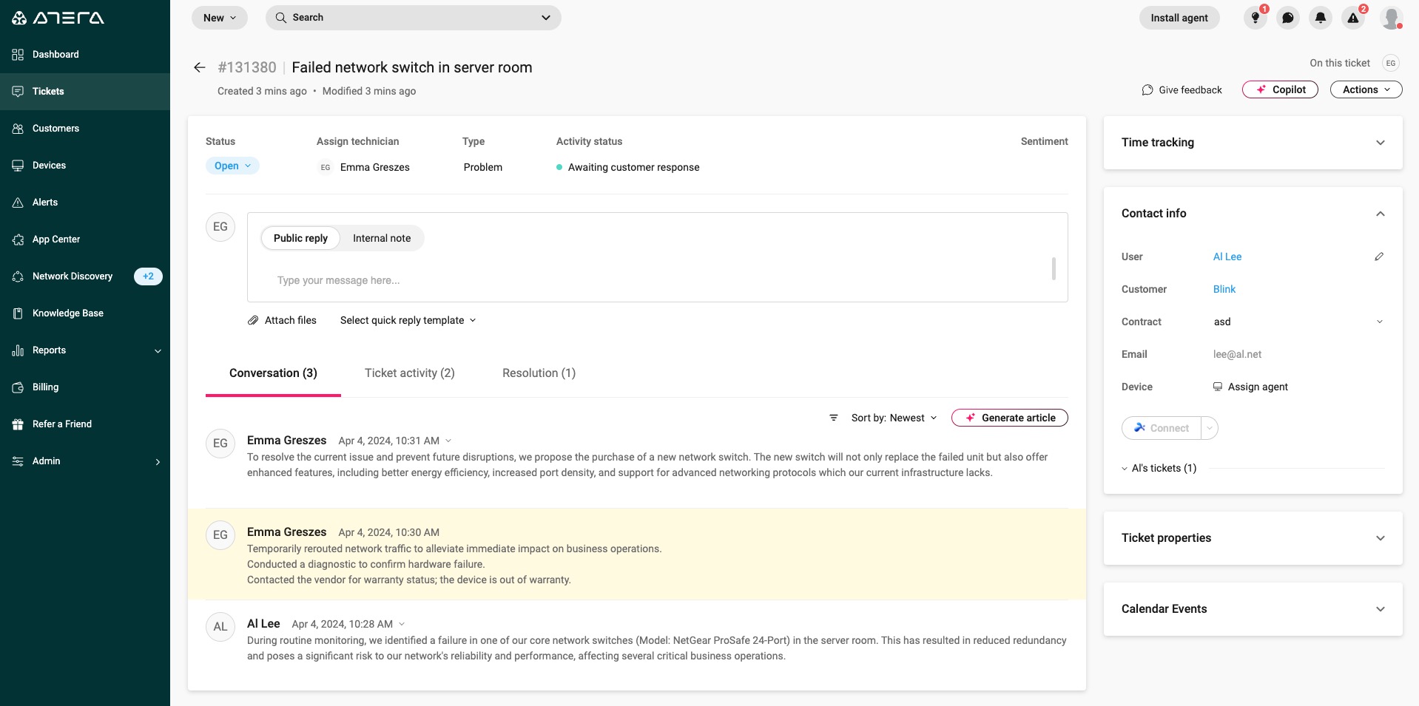This screenshot has width=1419, height=706.
Task: Click the lightbulb tips icon
Action: tap(1255, 18)
